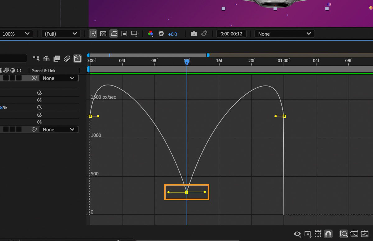Take a snapshot with the camera icon

tap(194, 34)
